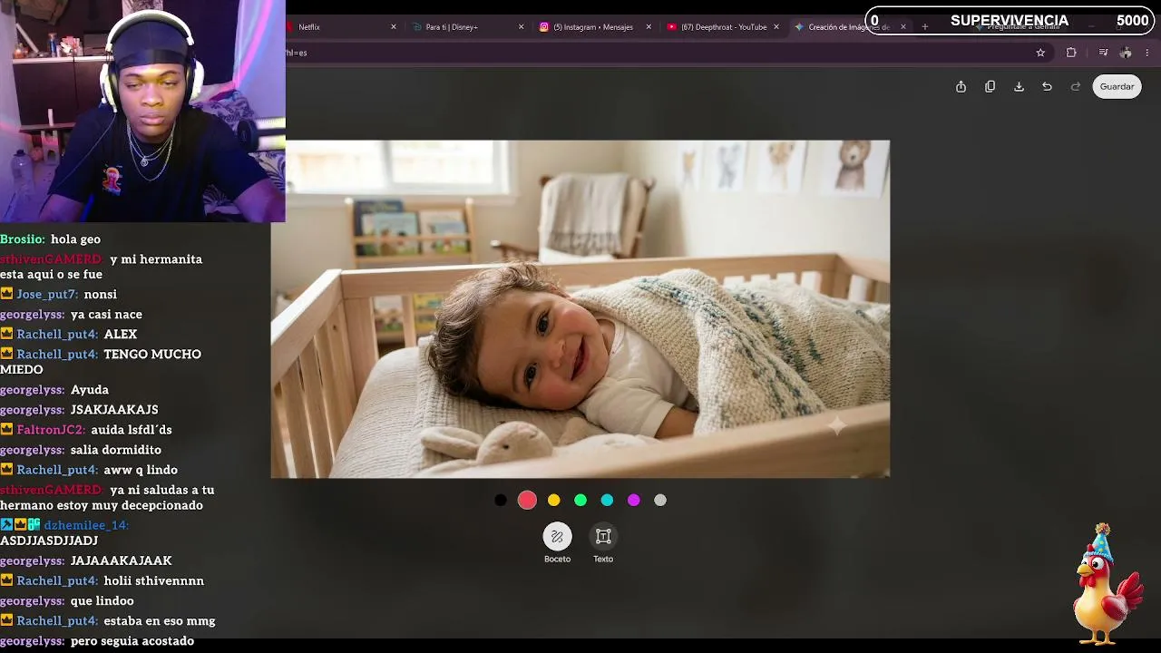1161x653 pixels.
Task: Click the party-hat chicken mascot
Action: (x=1107, y=585)
